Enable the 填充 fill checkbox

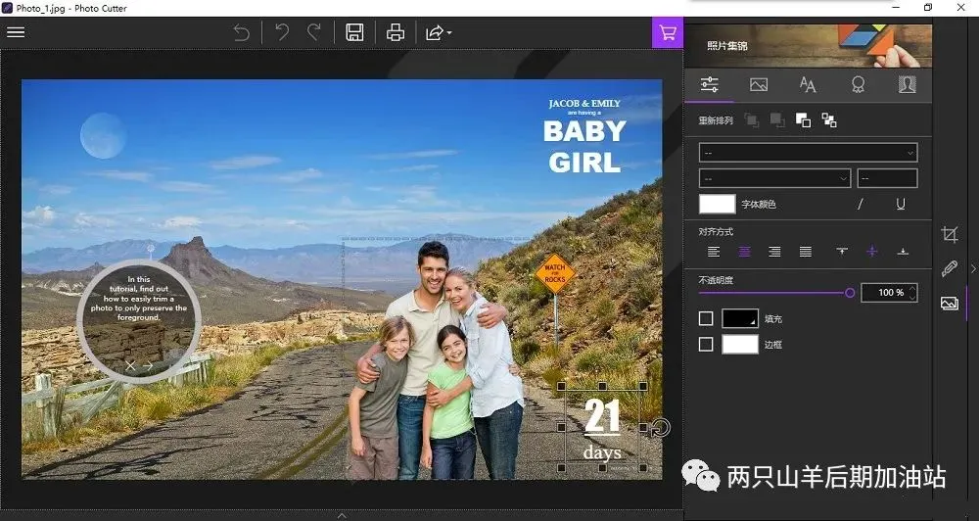coord(706,318)
